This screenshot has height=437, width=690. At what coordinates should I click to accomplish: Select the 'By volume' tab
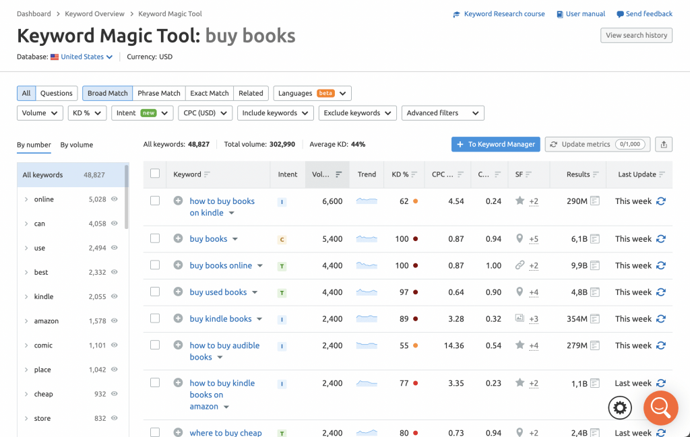(x=77, y=145)
